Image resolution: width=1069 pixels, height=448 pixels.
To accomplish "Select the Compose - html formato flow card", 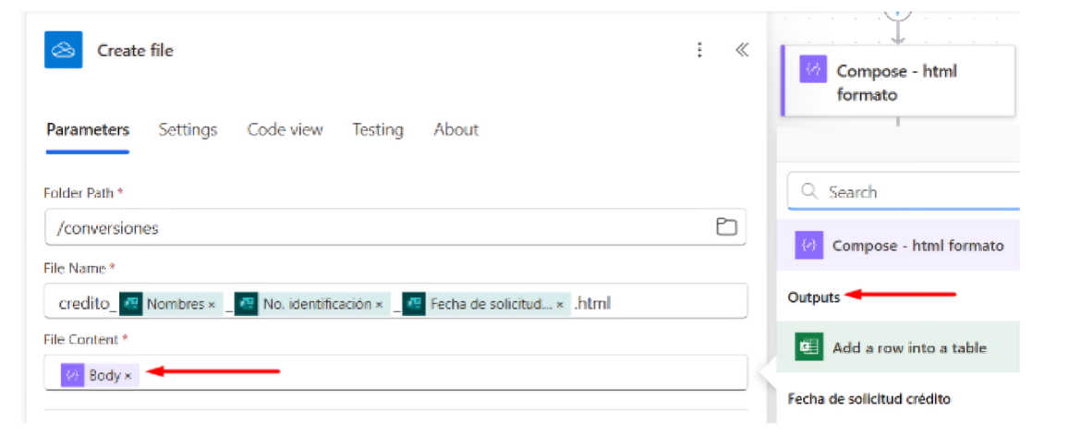I will 899,82.
